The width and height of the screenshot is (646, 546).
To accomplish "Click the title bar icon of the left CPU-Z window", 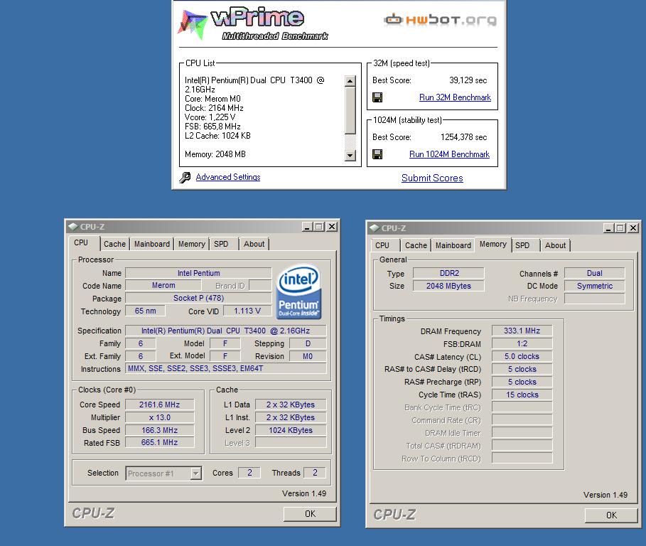I will click(x=73, y=227).
